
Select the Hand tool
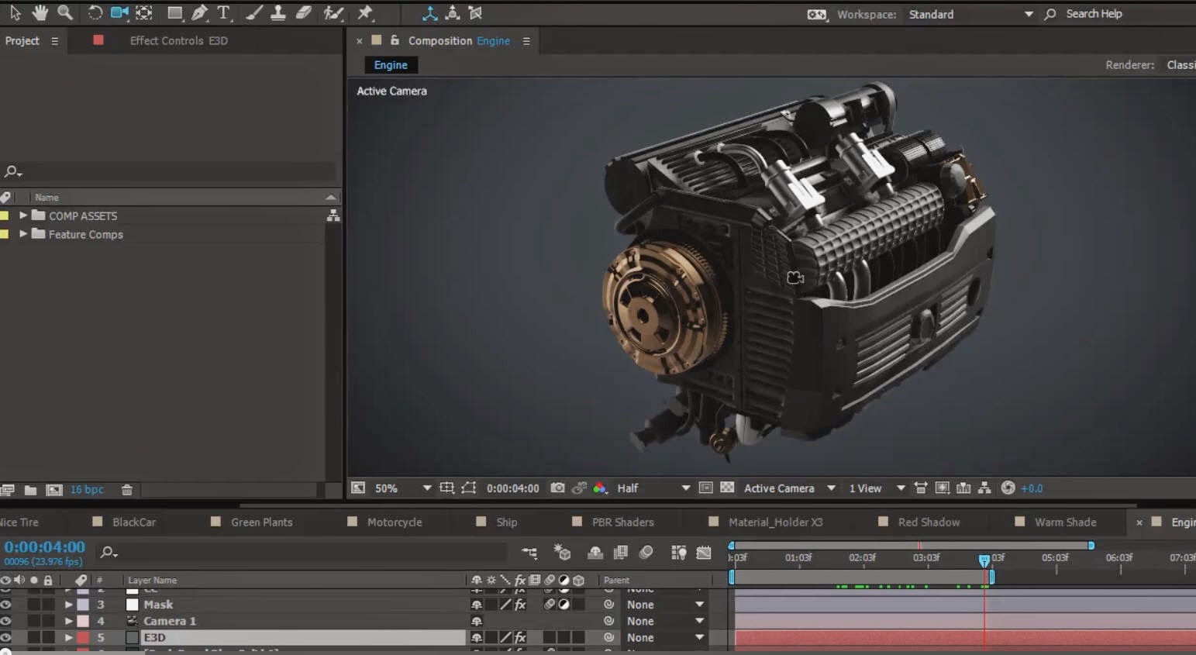coord(40,13)
